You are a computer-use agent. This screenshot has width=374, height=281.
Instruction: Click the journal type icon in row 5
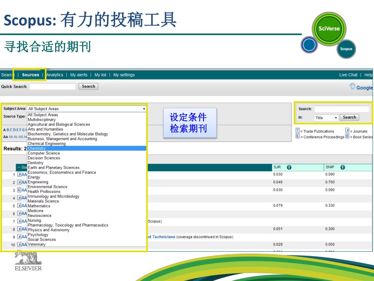tap(19, 206)
